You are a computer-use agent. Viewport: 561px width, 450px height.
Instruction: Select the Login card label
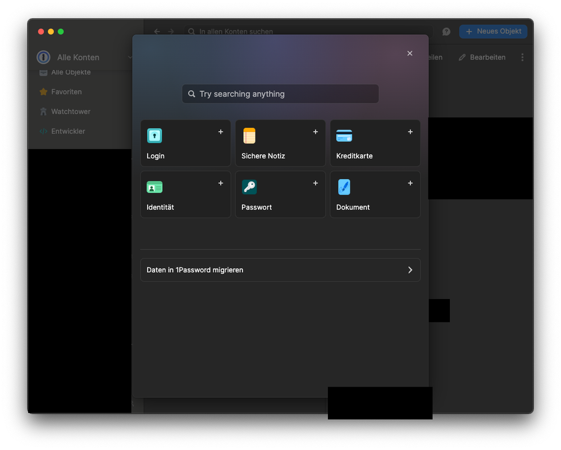(156, 156)
